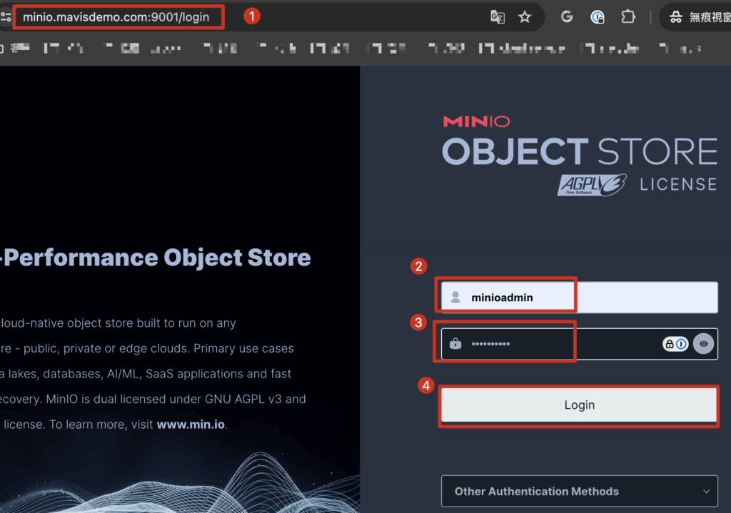
Task: Open the browser extensions puzzle icon
Action: click(628, 17)
